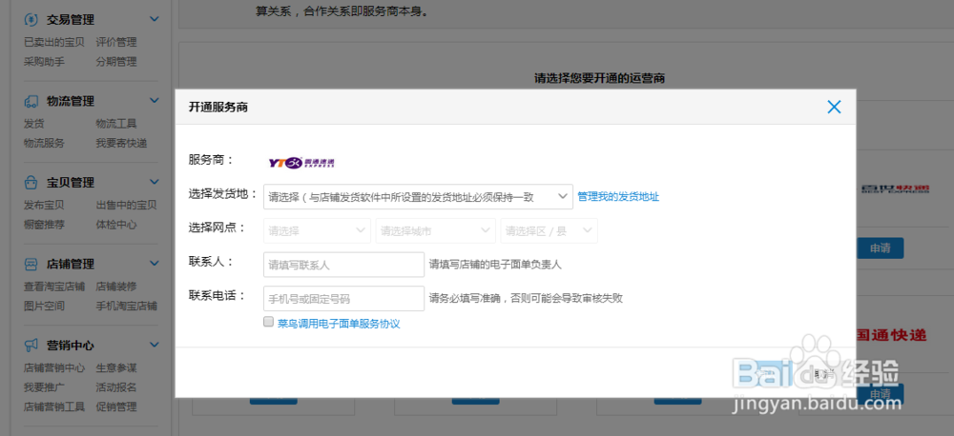Open 管理我的发货地址 link
Image resolution: width=954 pixels, height=436 pixels.
click(x=618, y=197)
